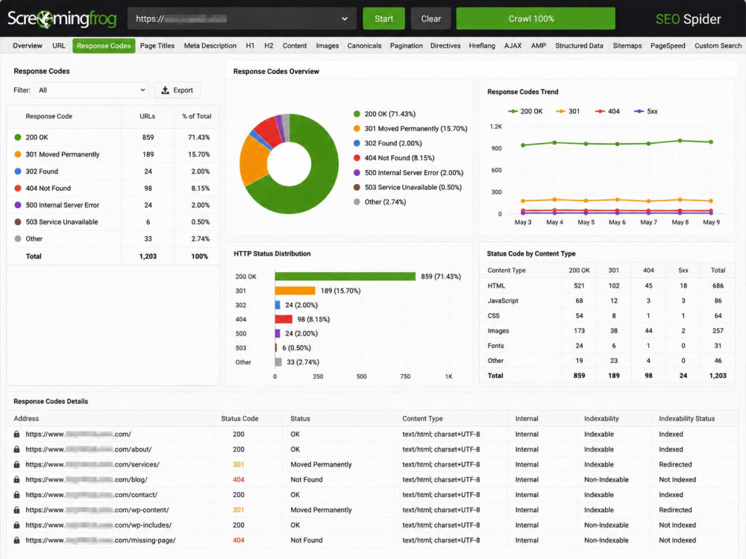Click the Screaming Frog logo
This screenshot has height=559, width=746.
click(x=62, y=19)
